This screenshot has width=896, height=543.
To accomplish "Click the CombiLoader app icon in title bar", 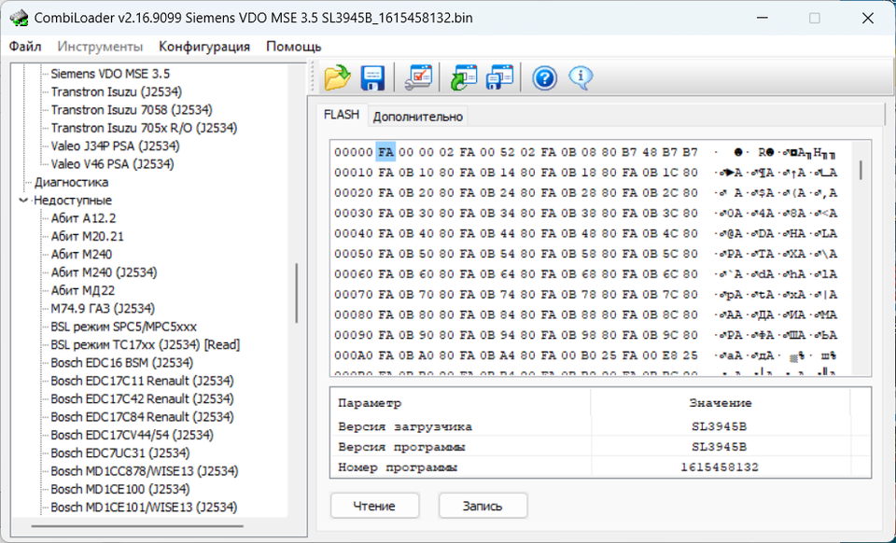I will coord(19,18).
